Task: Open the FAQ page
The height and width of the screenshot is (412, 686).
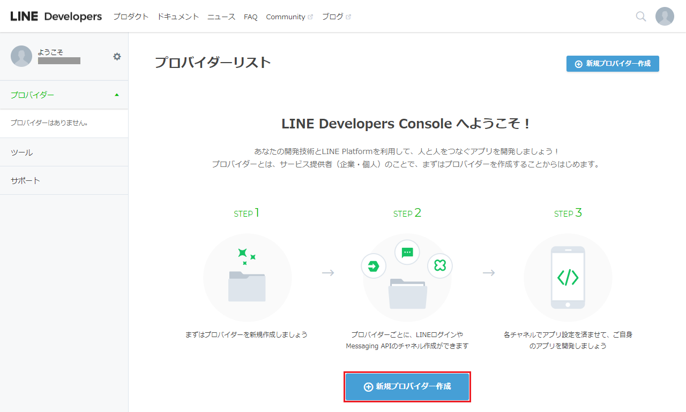Action: coord(251,17)
